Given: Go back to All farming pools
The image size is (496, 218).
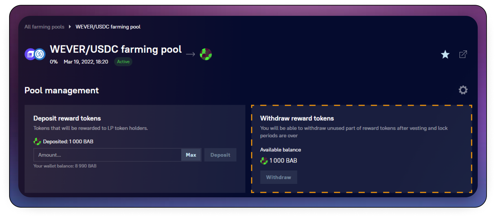Looking at the screenshot, I should coord(44,27).
